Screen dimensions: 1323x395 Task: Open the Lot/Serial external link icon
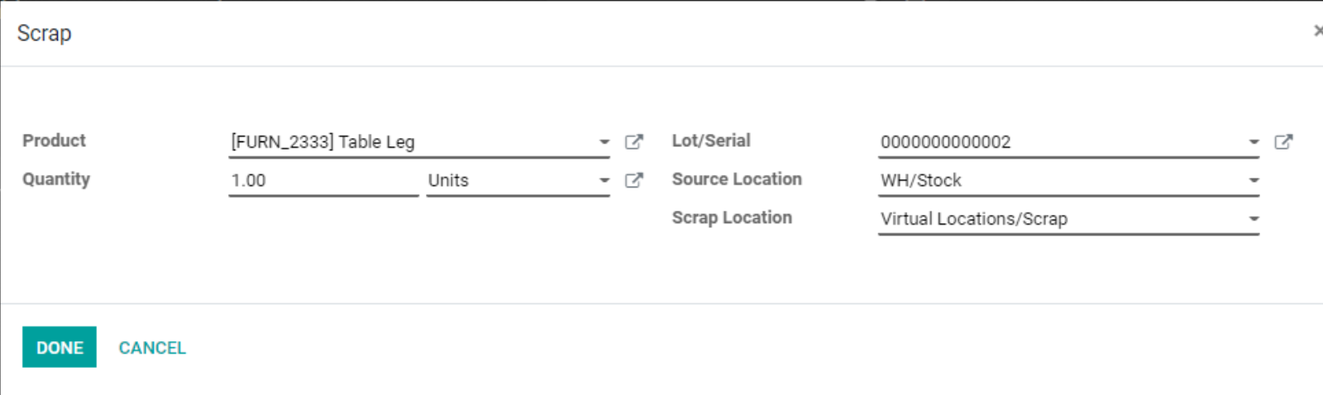tap(1283, 142)
